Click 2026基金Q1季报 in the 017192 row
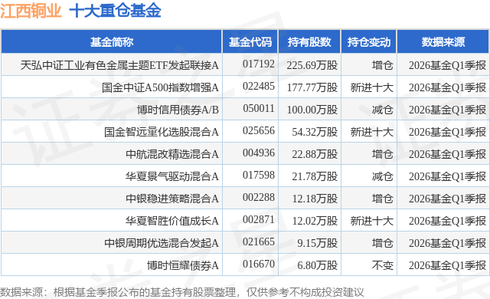 [x=447, y=65]
